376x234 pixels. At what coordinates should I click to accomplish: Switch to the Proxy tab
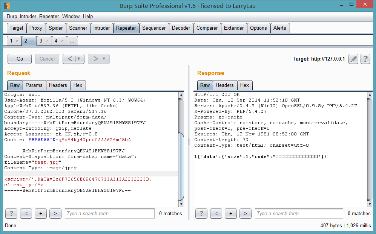[x=36, y=28]
